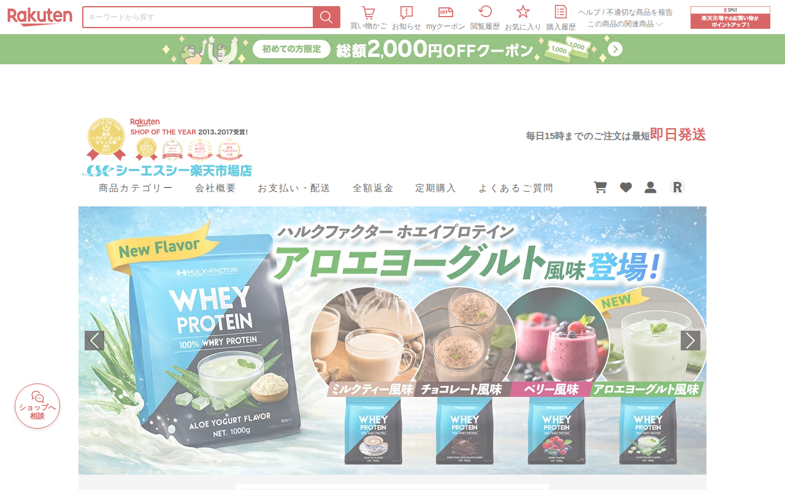Open the shop cart icon in the shop menu
785x490 pixels.
(x=600, y=187)
